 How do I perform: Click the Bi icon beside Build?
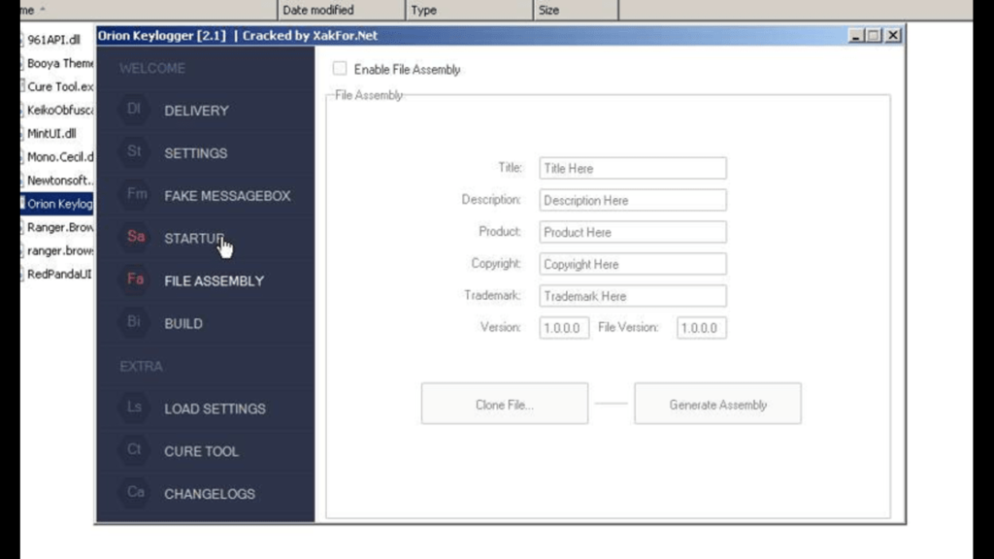point(134,322)
